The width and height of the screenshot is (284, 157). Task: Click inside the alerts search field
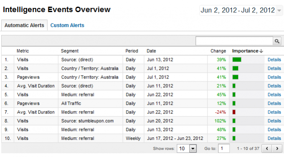click(x=234, y=41)
